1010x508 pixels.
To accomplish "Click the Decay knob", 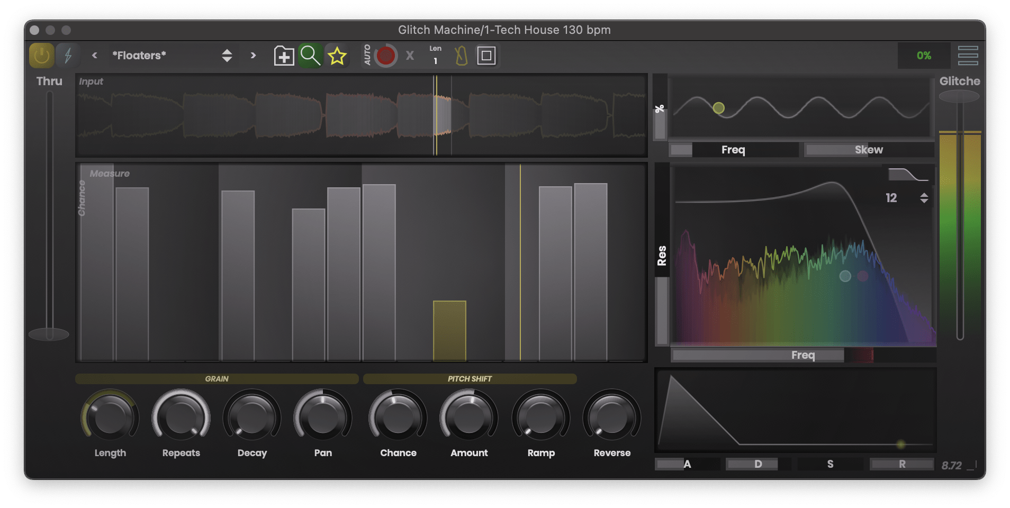I will click(x=252, y=418).
